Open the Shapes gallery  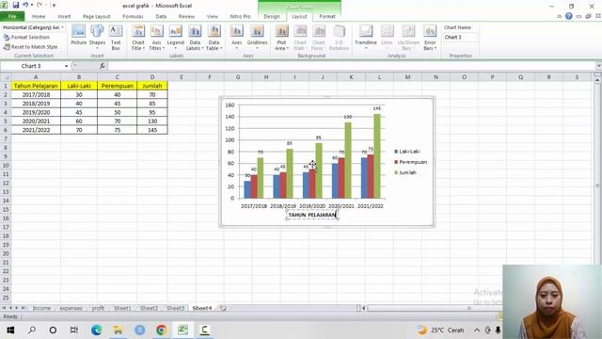pos(97,37)
